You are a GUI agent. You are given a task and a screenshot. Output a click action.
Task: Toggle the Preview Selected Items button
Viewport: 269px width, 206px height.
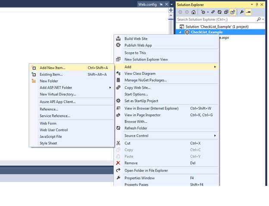coord(248,12)
